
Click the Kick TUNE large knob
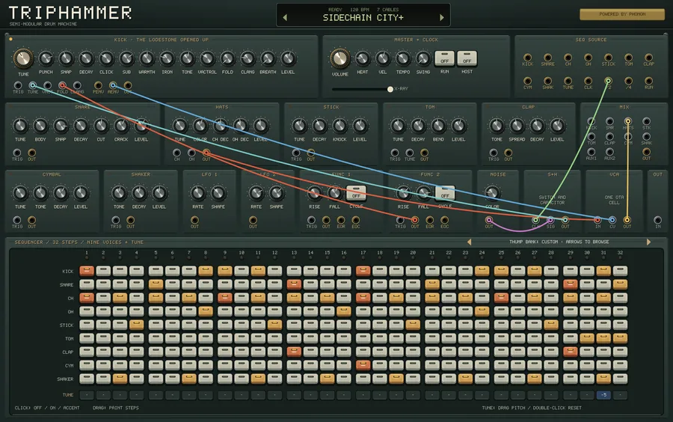(x=23, y=58)
